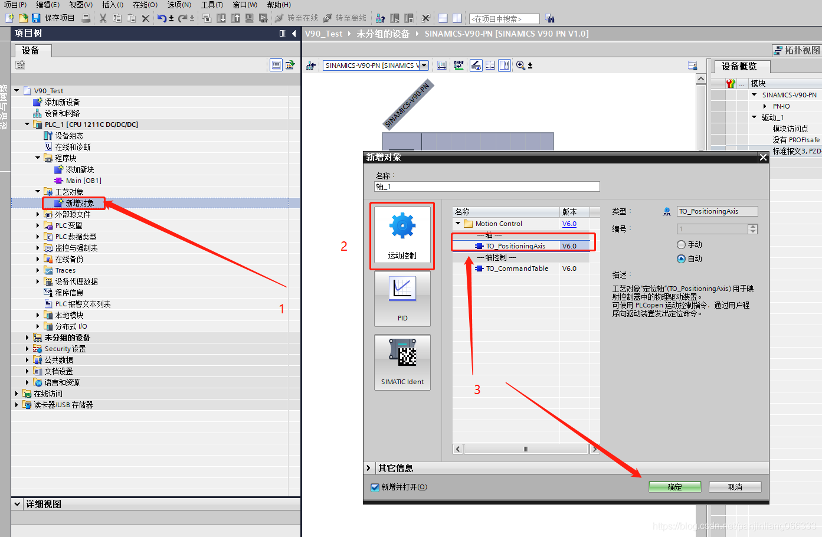Image resolution: width=822 pixels, height=537 pixels.
Task: Select TO_PositioningAxis in list
Action: [x=516, y=246]
